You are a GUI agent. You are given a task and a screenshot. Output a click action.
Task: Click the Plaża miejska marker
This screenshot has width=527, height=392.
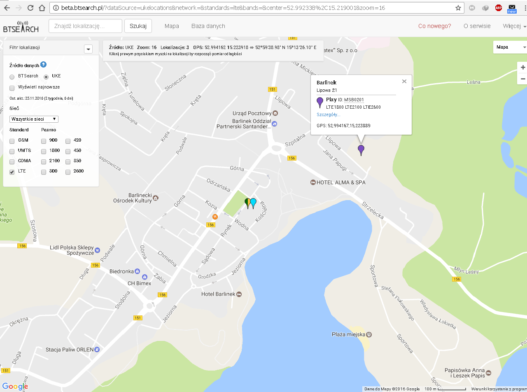click(369, 334)
